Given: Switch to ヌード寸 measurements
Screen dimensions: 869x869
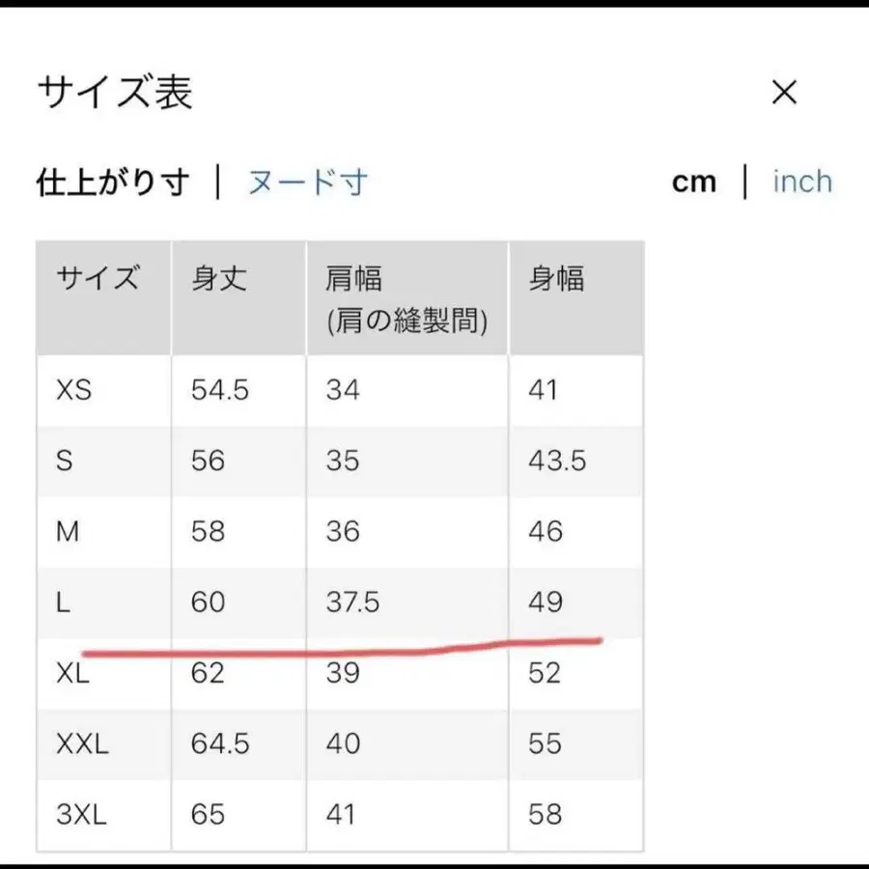Looking at the screenshot, I should click(307, 182).
